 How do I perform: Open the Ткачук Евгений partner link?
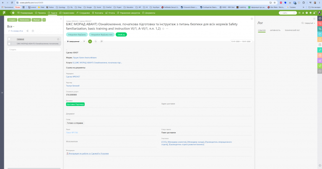(73, 86)
